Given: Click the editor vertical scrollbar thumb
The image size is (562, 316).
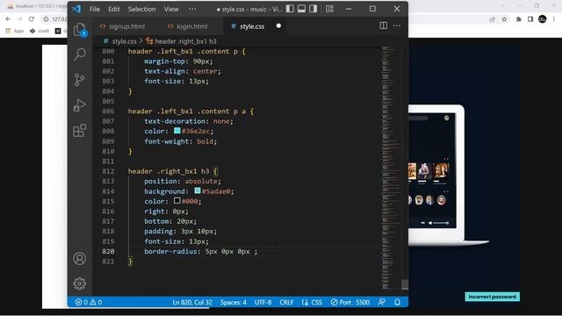Looking at the screenshot, I should (405, 284).
